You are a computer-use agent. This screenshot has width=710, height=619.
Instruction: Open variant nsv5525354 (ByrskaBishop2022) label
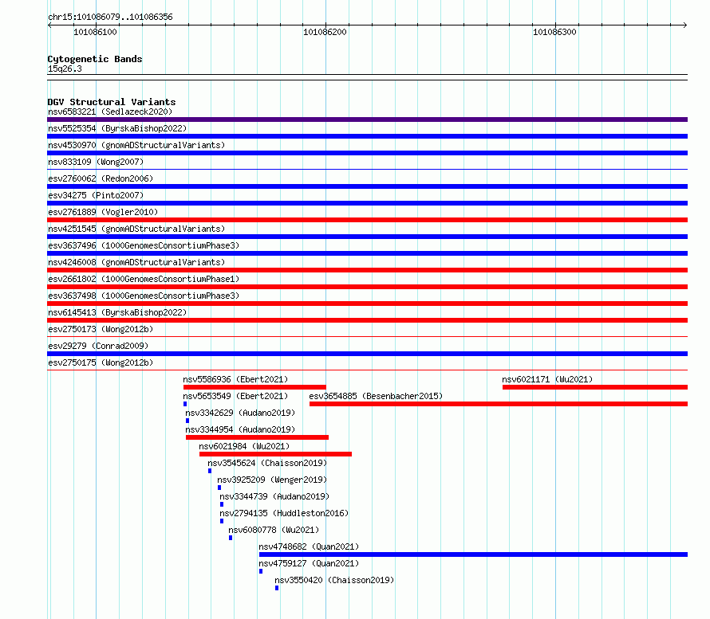pyautogui.click(x=117, y=128)
